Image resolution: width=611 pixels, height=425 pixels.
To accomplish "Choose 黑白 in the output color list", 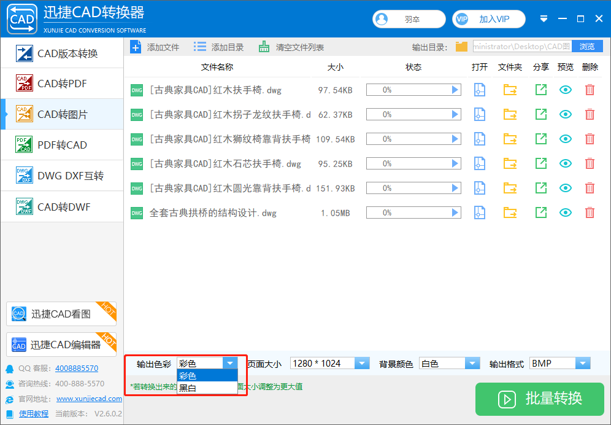I will 207,388.
